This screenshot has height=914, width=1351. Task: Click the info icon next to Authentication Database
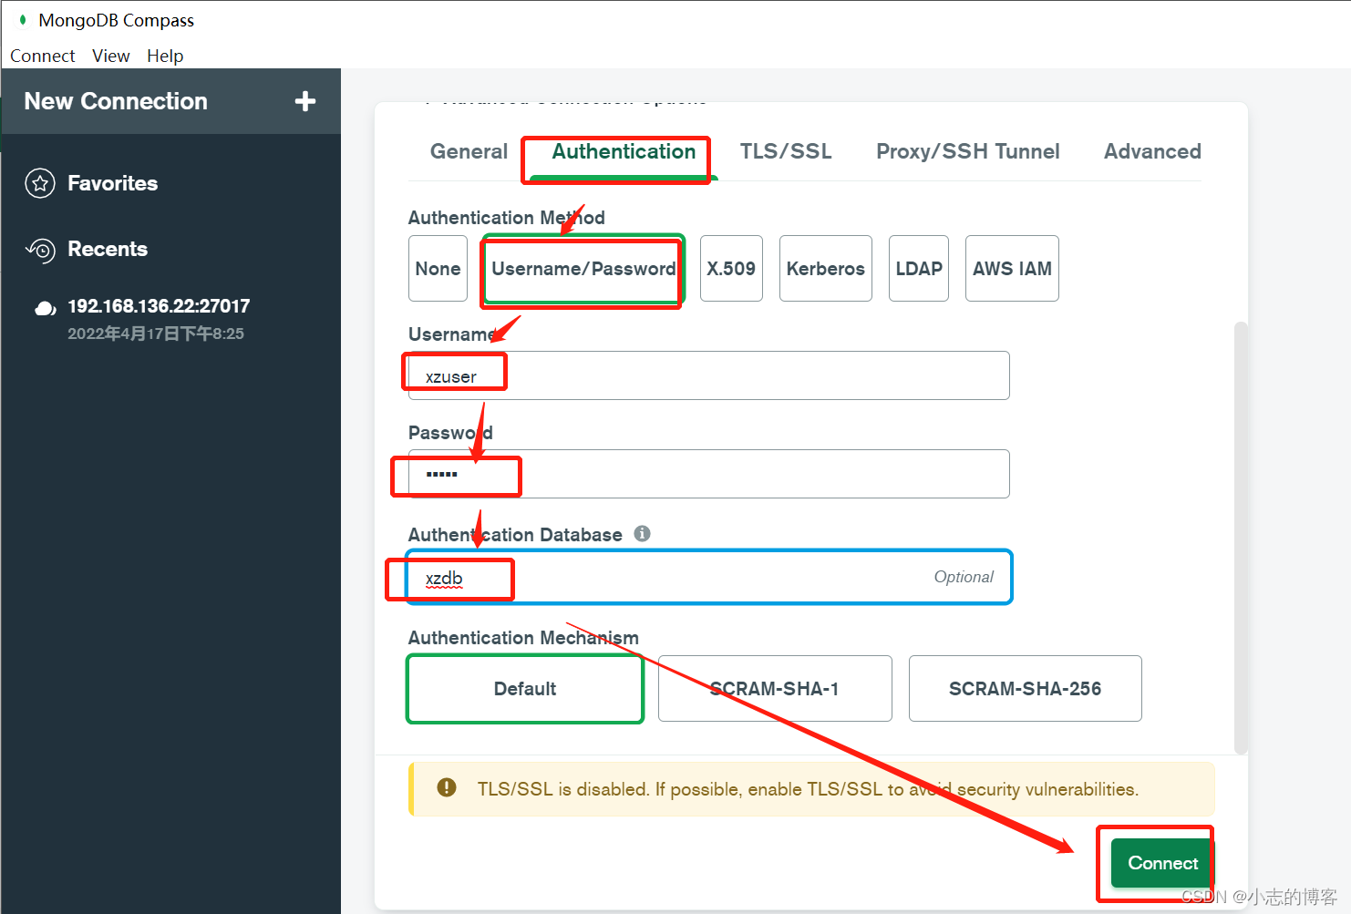(643, 534)
